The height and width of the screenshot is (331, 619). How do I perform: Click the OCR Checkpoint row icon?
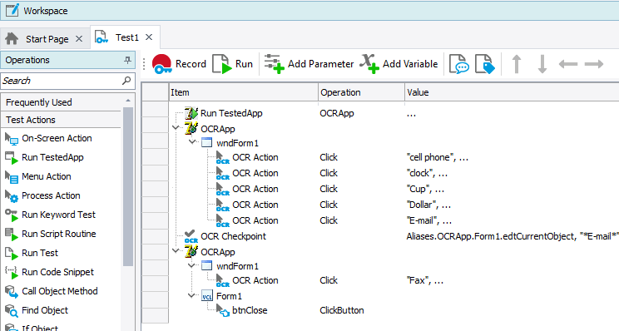[x=191, y=236]
